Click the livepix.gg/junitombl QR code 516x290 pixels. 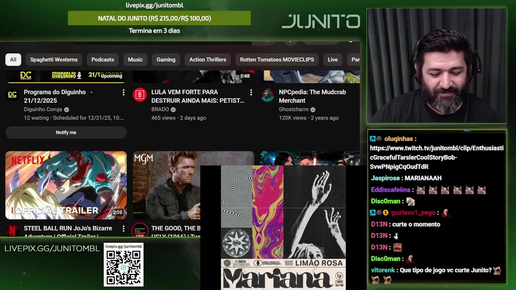(x=123, y=267)
